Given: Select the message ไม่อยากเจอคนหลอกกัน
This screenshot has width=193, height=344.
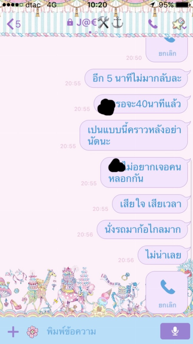Looking at the screenshot, I should click(145, 172).
